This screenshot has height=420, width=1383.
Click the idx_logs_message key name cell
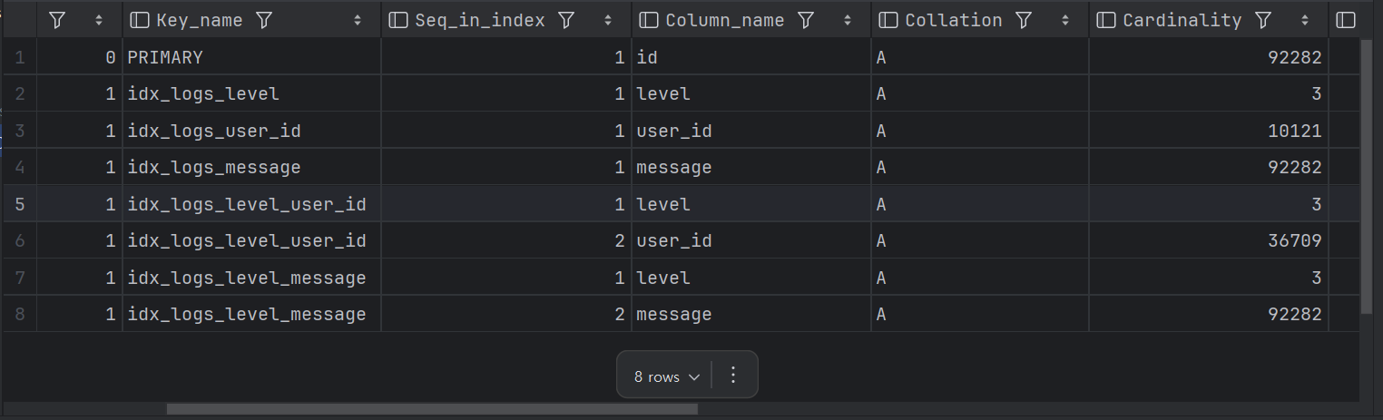click(x=214, y=168)
